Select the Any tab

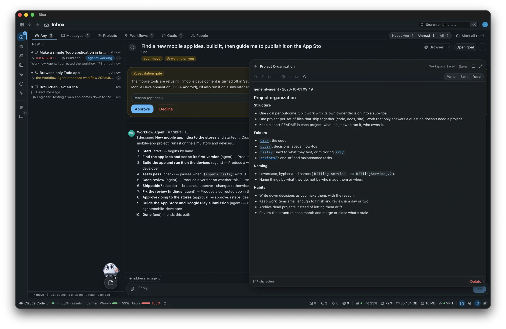click(x=44, y=36)
